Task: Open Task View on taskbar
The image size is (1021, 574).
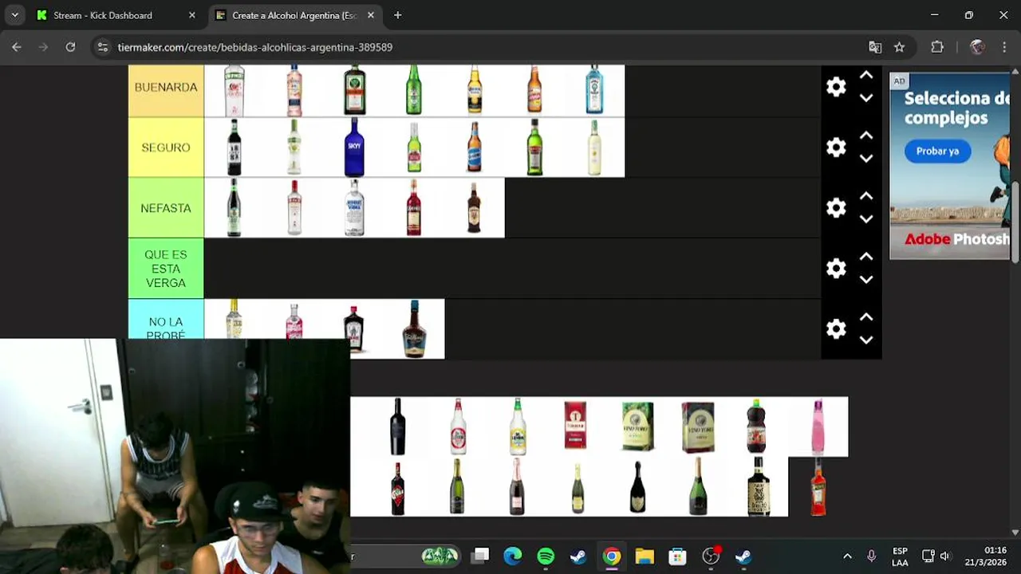Action: click(x=479, y=556)
